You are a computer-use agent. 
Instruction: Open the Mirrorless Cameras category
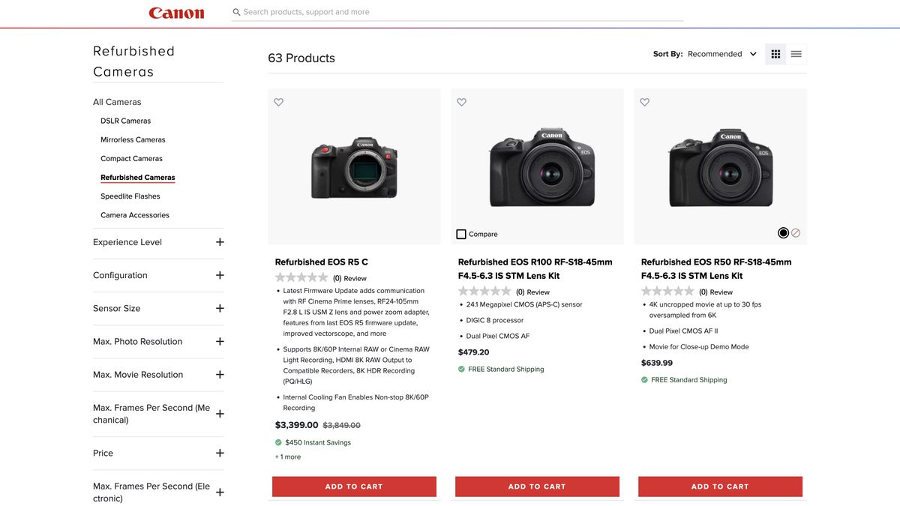133,139
